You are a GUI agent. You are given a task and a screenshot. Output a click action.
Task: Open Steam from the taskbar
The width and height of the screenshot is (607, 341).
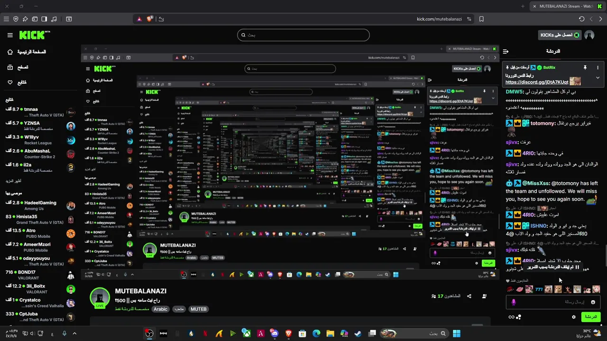(358, 333)
